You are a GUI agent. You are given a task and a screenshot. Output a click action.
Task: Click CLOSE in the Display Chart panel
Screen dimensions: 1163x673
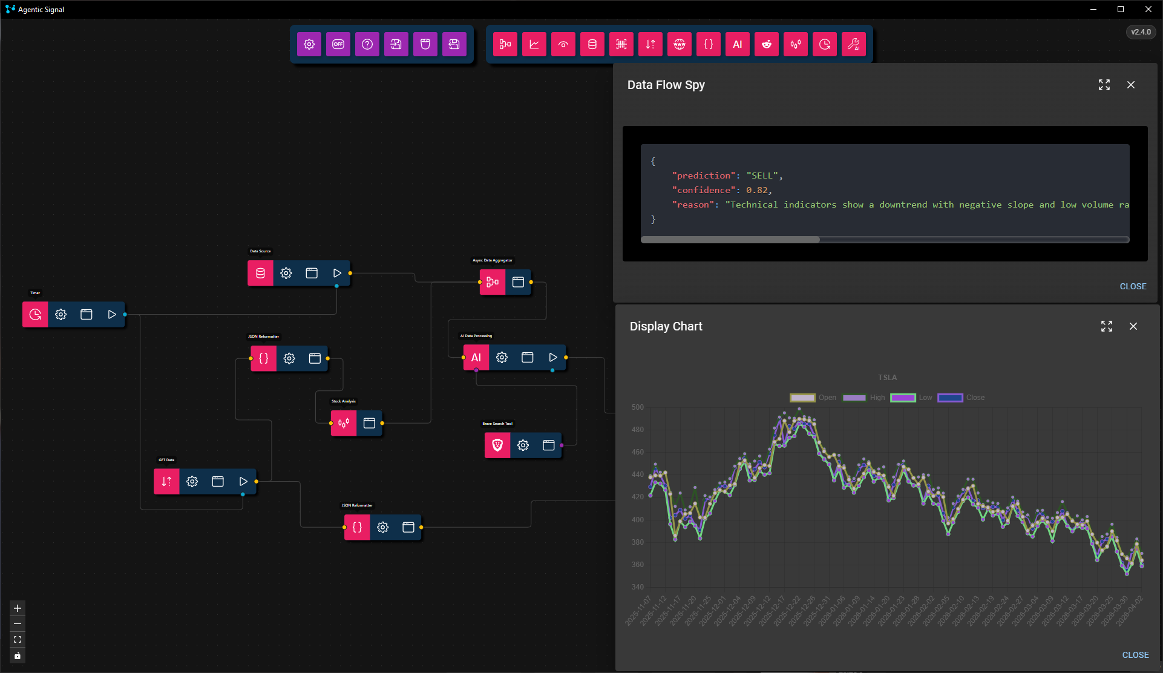pyautogui.click(x=1135, y=655)
